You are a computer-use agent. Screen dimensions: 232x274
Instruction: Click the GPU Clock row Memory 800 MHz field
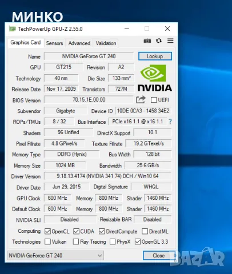109,198
